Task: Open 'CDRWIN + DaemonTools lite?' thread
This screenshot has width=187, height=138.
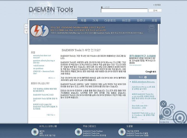Action: tap(44, 72)
